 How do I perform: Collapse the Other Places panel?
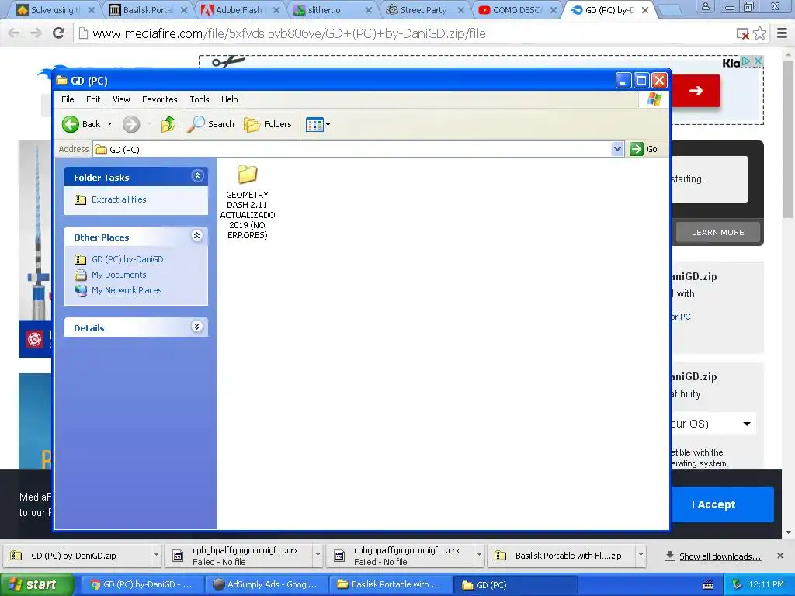tap(197, 236)
